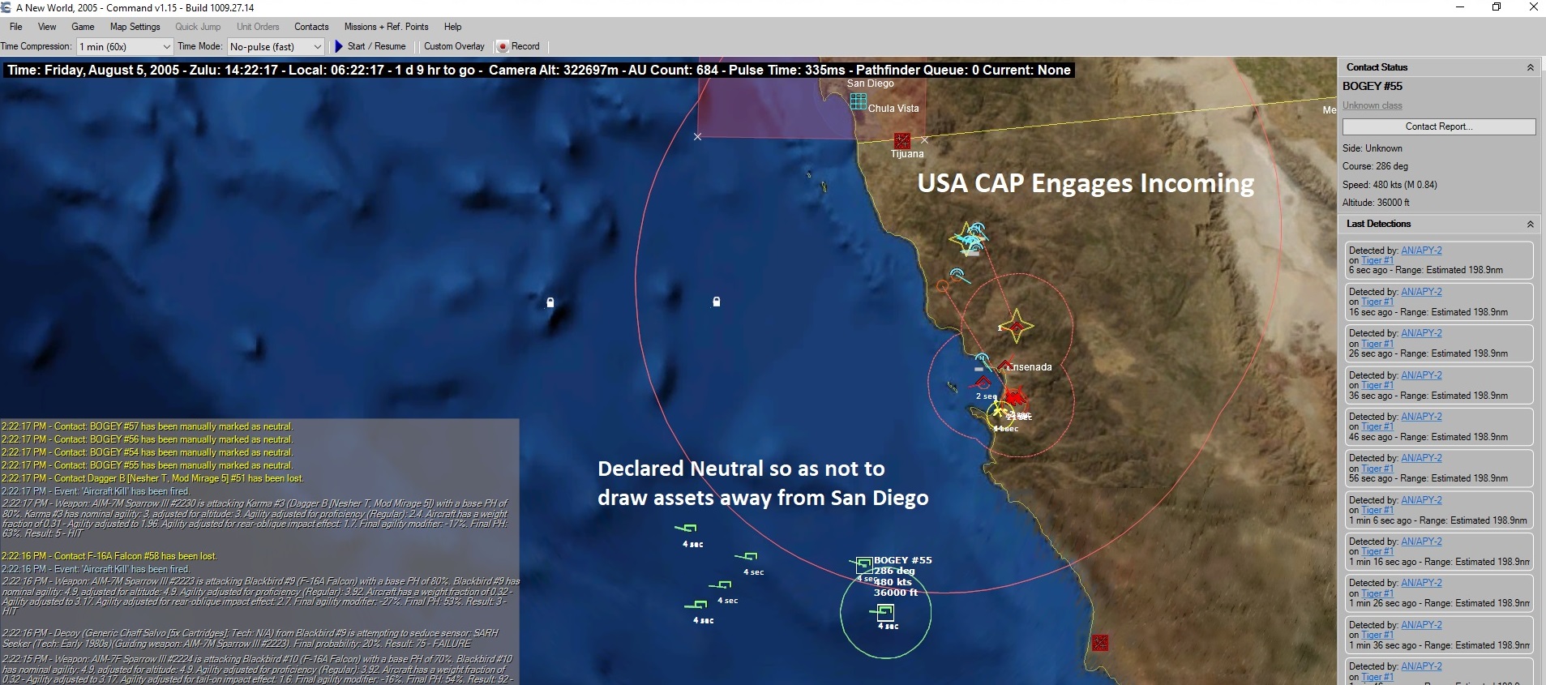Click the contact icon beside the BOGEY #55 label
The image size is (1546, 685).
click(x=864, y=564)
